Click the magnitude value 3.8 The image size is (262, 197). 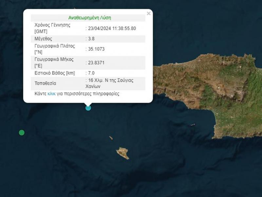point(90,39)
